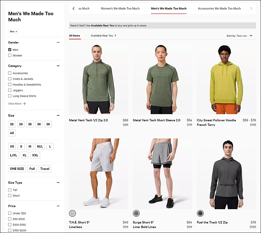Click the grey Fuel the Track photo
The image size is (261, 233).
tap(226, 174)
